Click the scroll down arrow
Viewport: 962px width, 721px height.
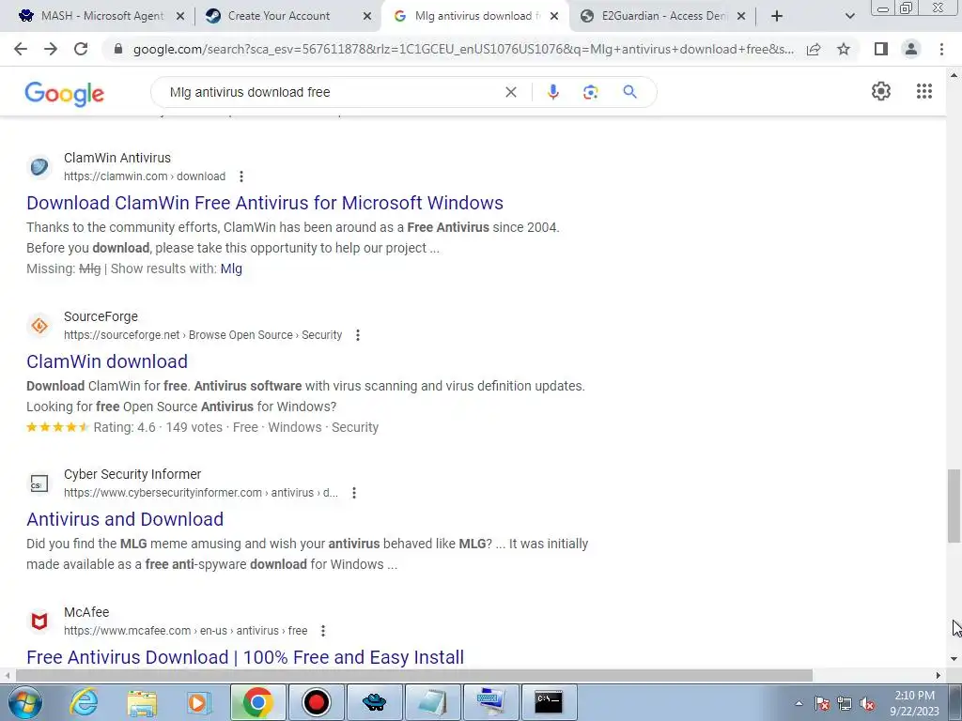point(954,659)
